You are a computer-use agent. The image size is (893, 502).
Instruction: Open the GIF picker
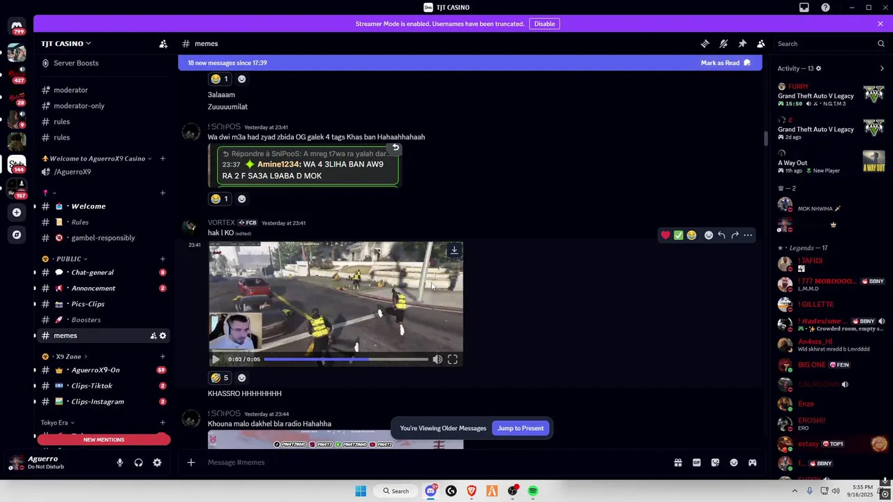[696, 462]
